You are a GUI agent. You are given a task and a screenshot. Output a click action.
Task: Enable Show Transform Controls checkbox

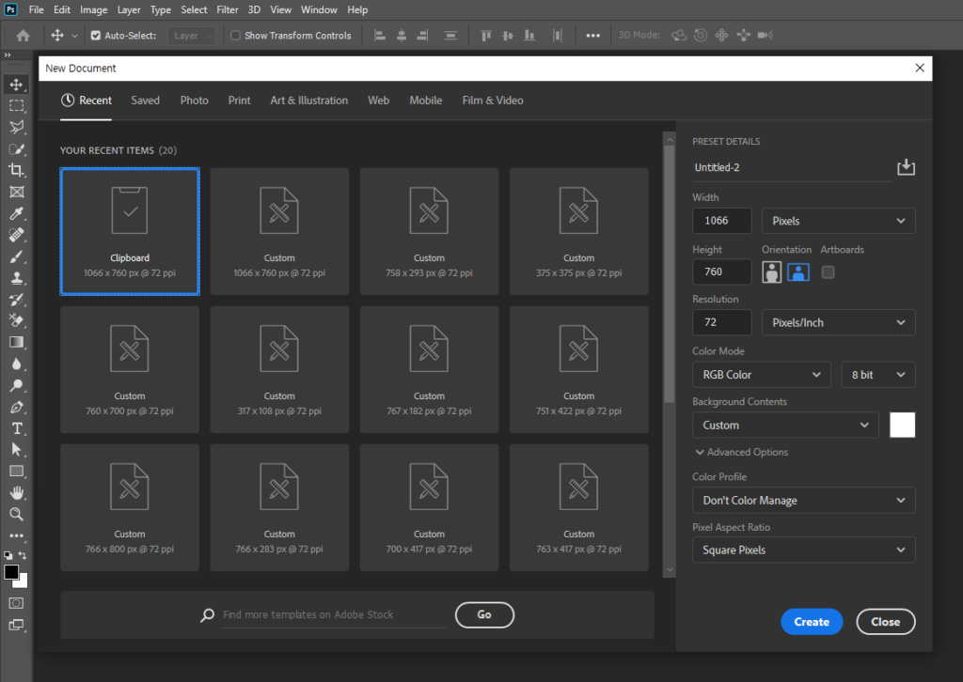pos(235,36)
